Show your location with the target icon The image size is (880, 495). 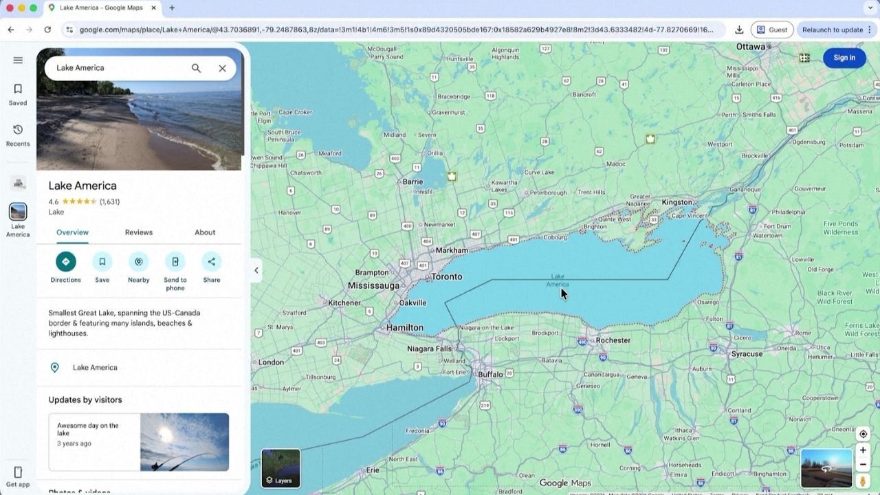[x=863, y=434]
